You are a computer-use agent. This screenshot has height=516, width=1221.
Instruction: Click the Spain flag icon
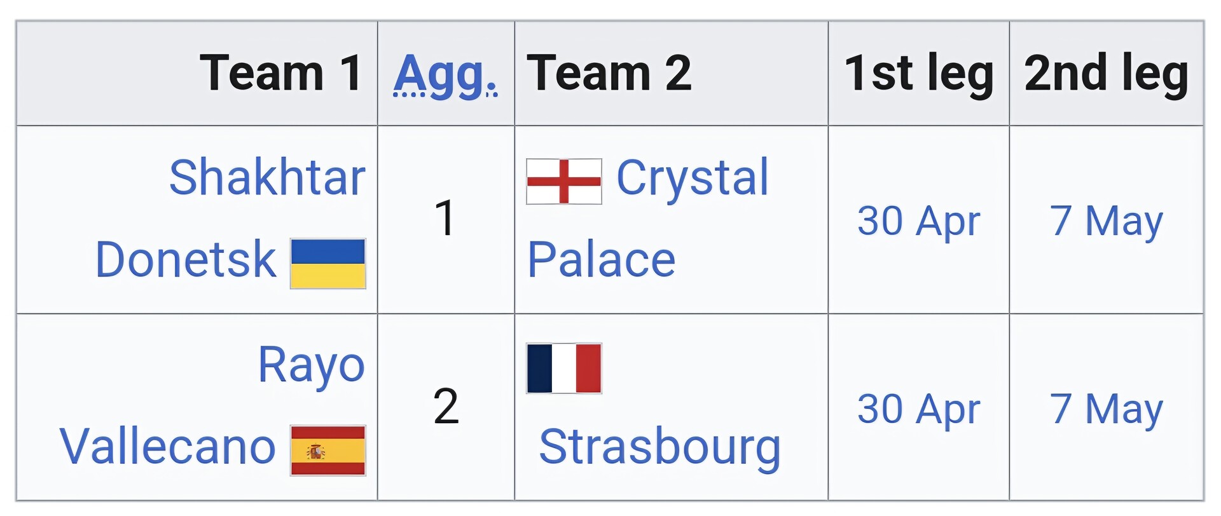pos(328,451)
